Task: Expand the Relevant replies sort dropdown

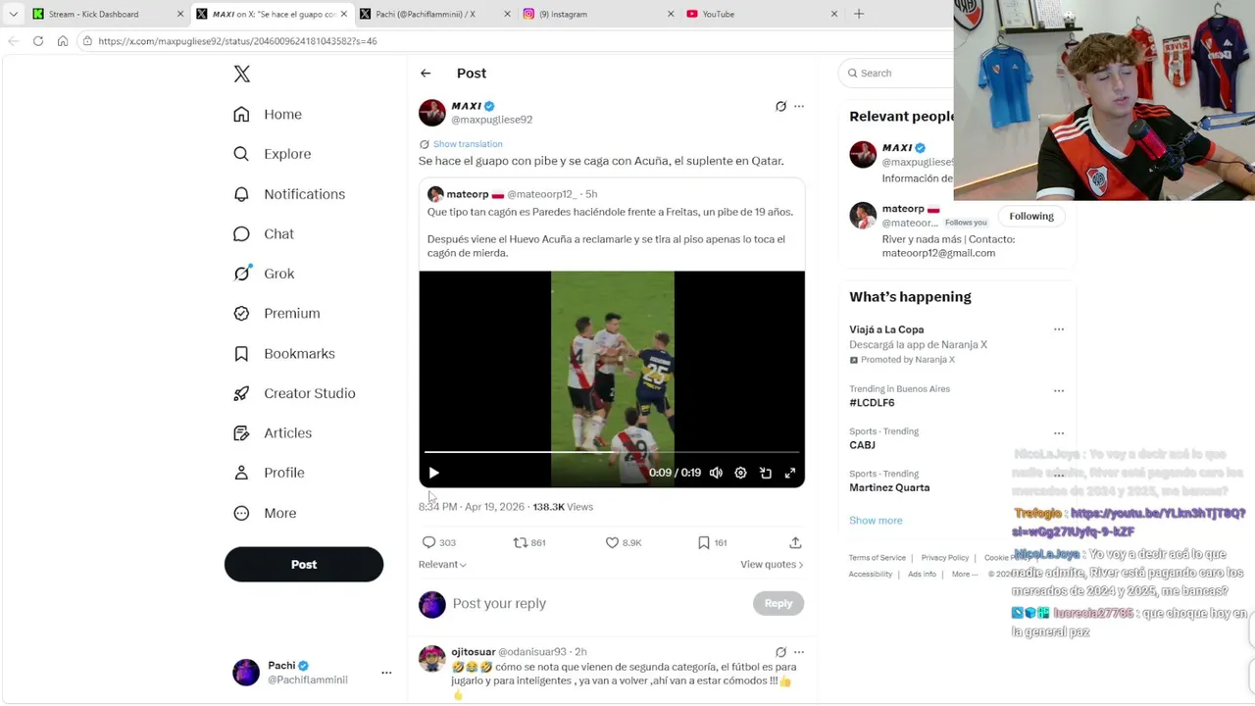Action: (x=442, y=564)
